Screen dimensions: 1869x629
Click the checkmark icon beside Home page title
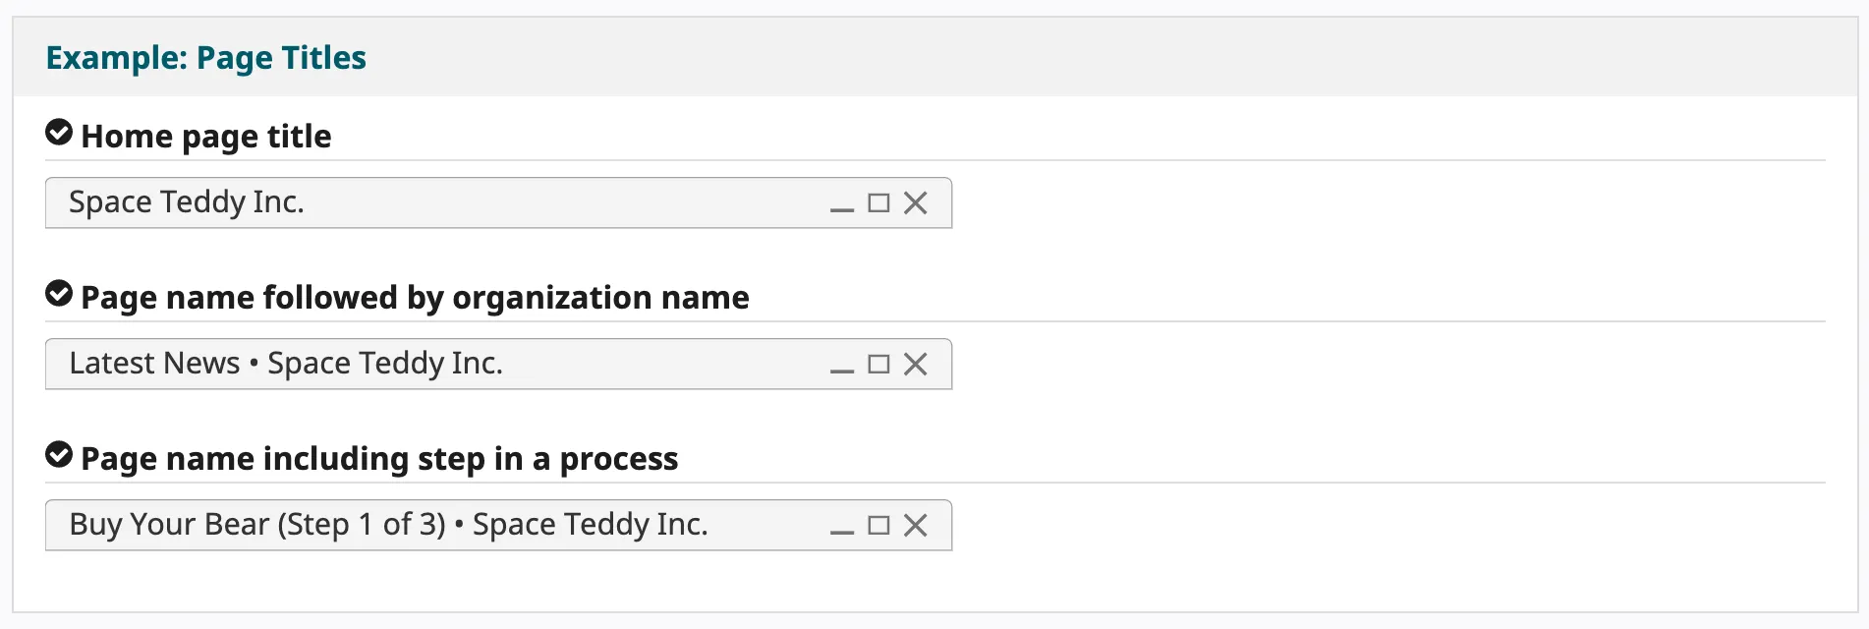pos(59,132)
